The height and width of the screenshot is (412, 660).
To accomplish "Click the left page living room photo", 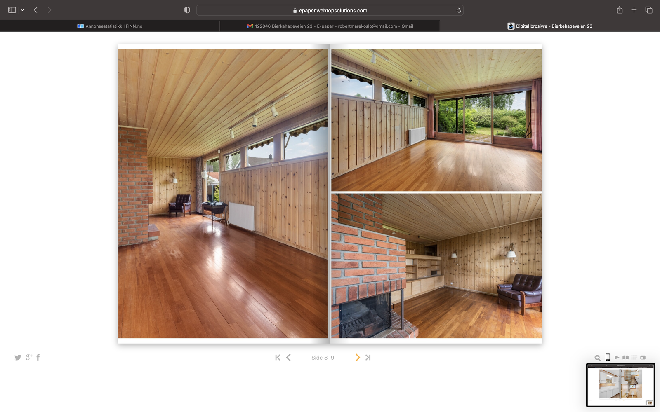I will pos(223,194).
